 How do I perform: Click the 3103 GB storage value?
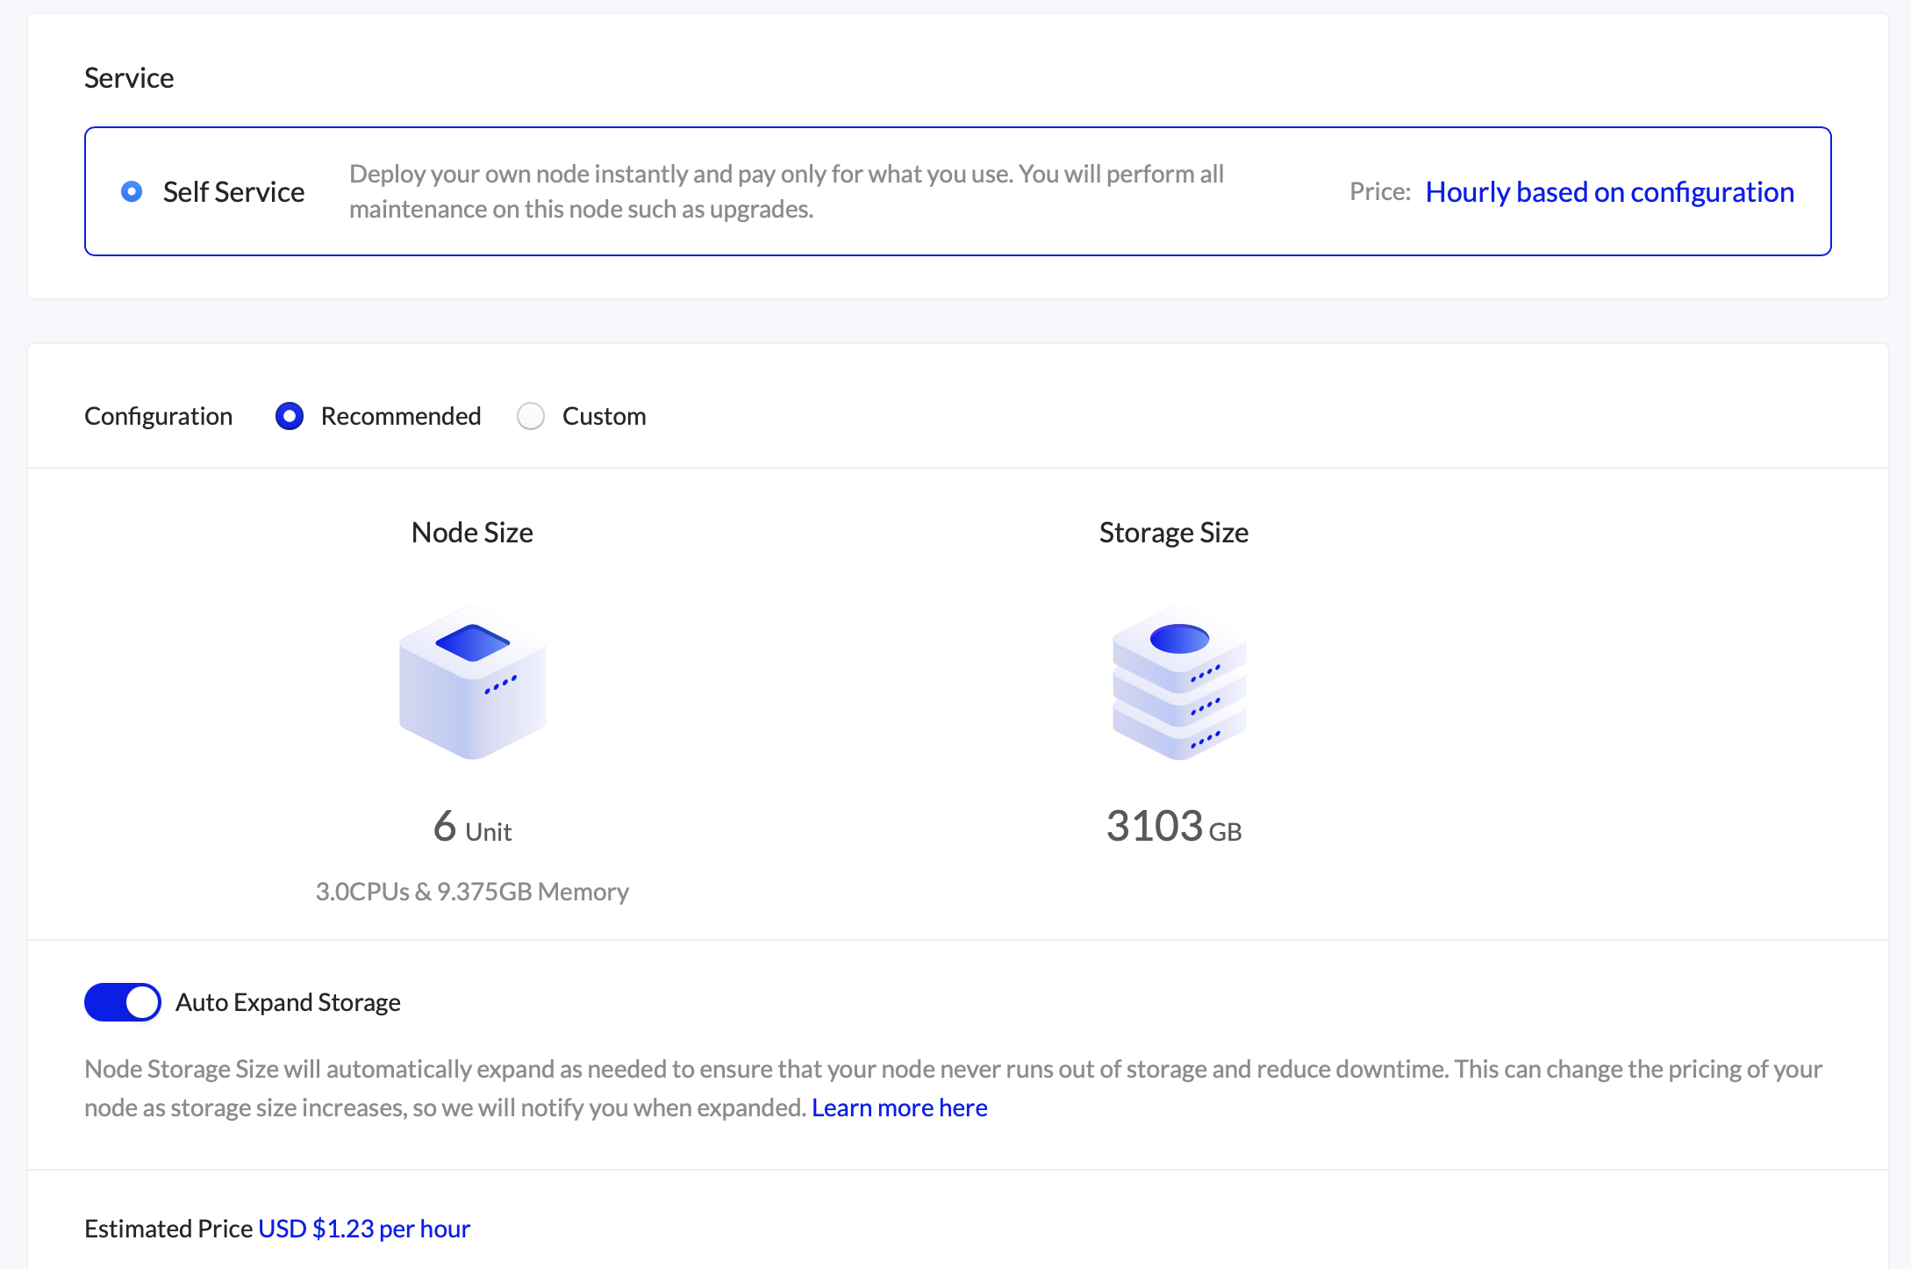pyautogui.click(x=1175, y=825)
